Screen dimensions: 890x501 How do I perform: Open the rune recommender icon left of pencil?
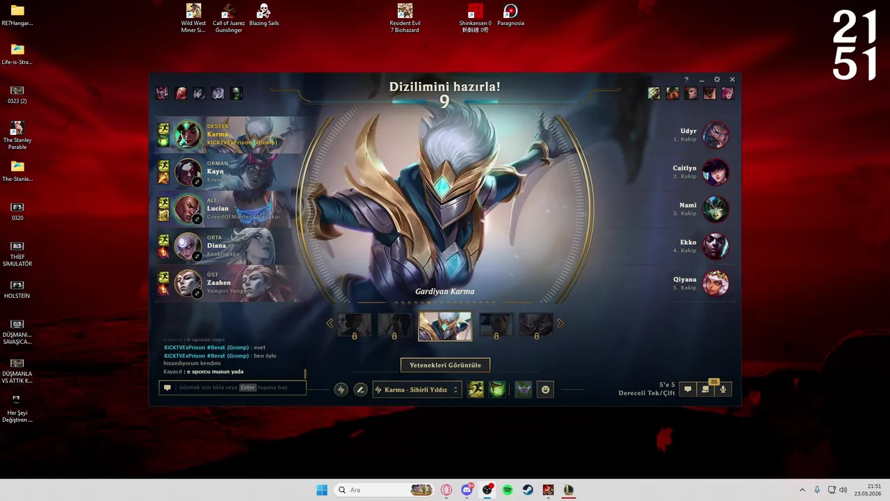tap(341, 390)
